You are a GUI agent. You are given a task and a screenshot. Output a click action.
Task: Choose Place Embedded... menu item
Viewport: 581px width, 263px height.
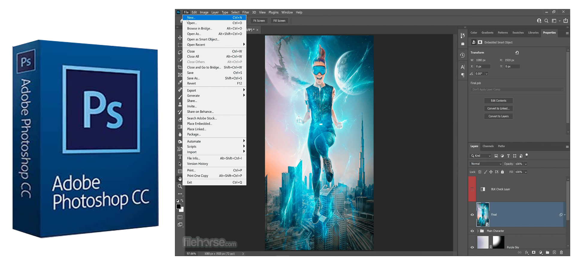[214, 124]
